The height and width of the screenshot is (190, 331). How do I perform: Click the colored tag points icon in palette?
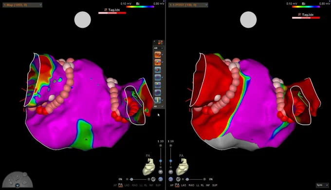158,62
